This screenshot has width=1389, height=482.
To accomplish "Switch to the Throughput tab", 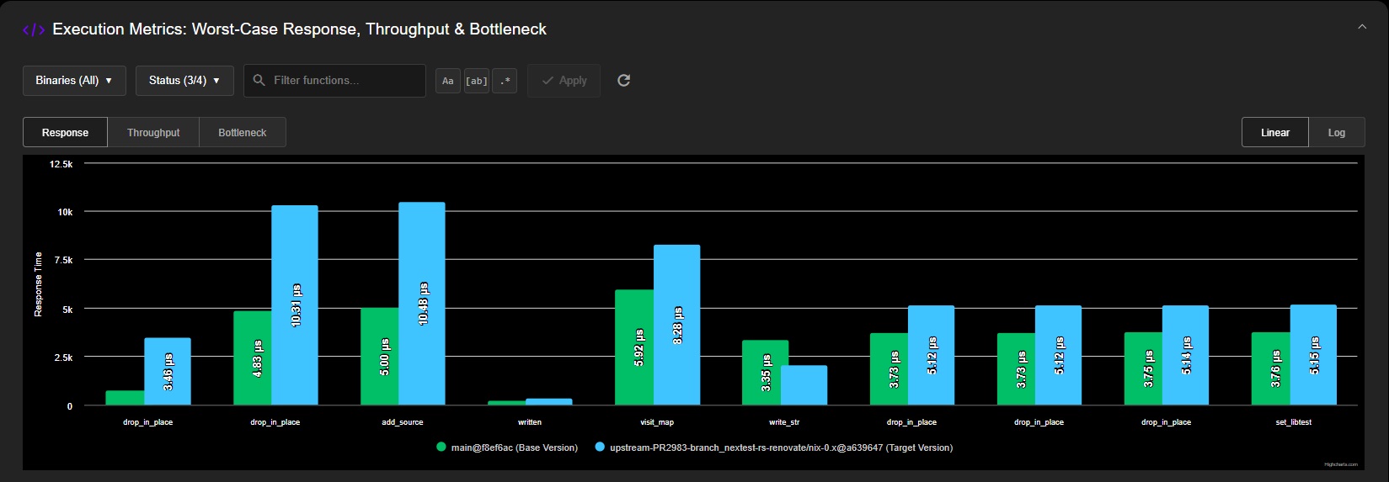I will click(153, 133).
